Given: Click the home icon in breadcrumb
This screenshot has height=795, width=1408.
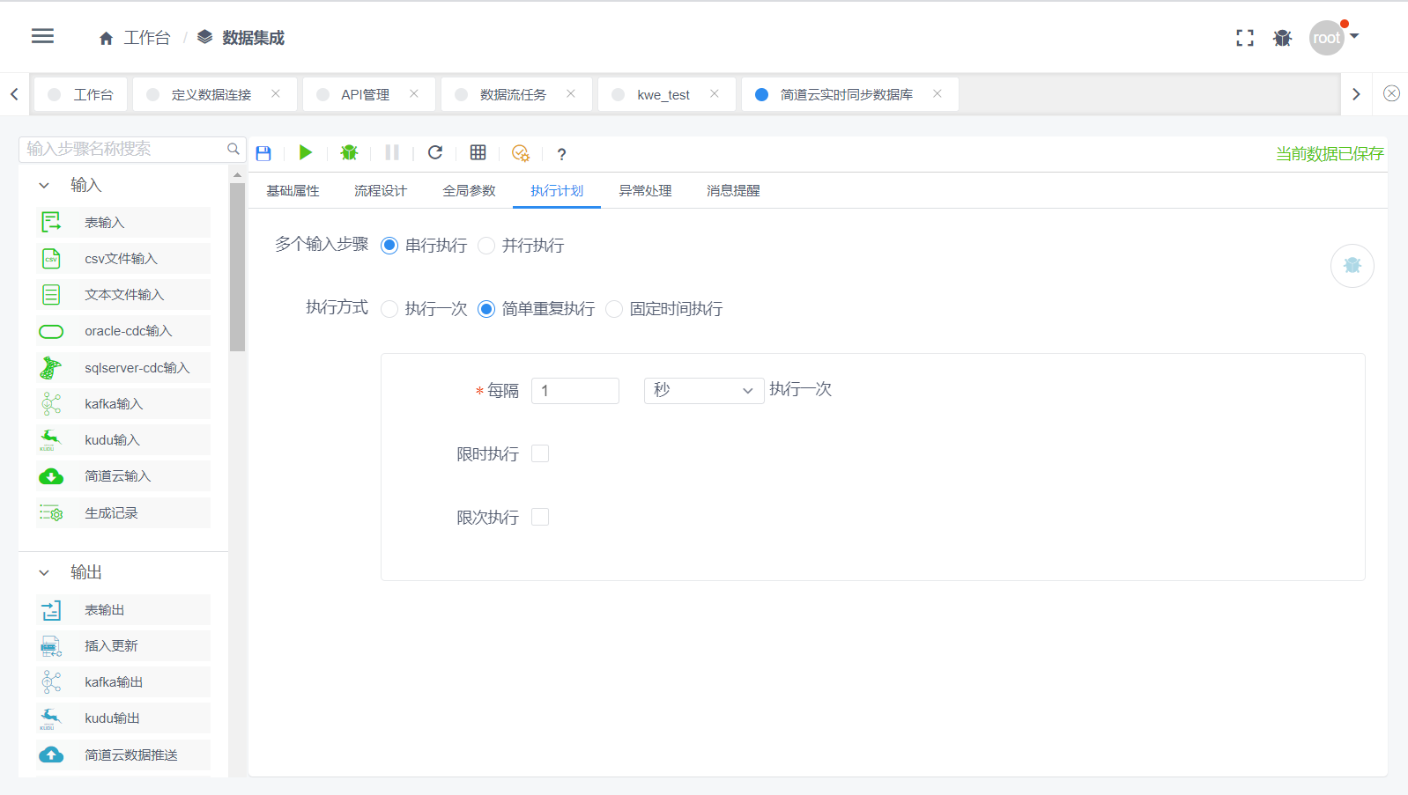Looking at the screenshot, I should coord(106,38).
